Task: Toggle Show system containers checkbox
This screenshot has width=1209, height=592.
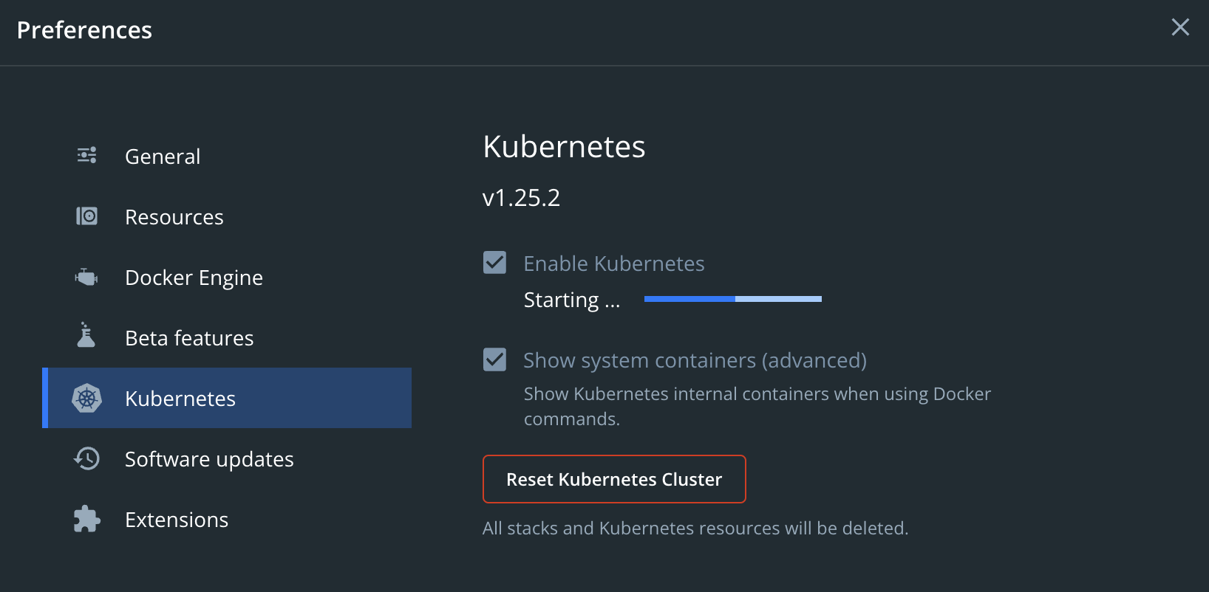Action: click(x=494, y=359)
